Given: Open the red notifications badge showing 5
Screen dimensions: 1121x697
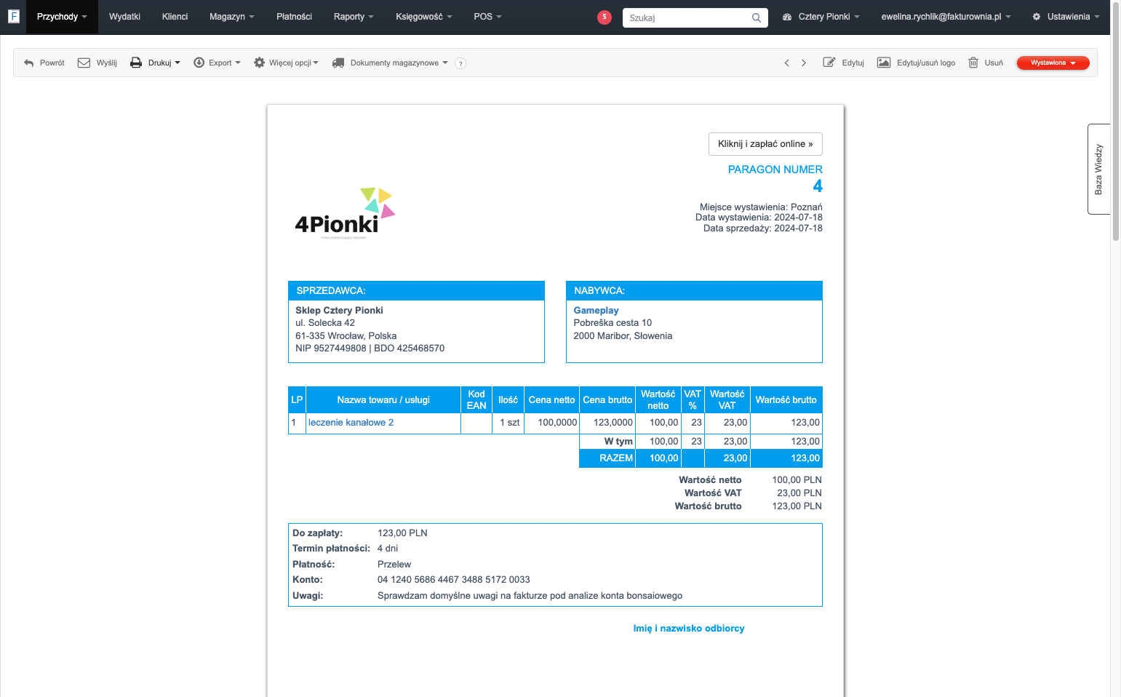Looking at the screenshot, I should (605, 17).
